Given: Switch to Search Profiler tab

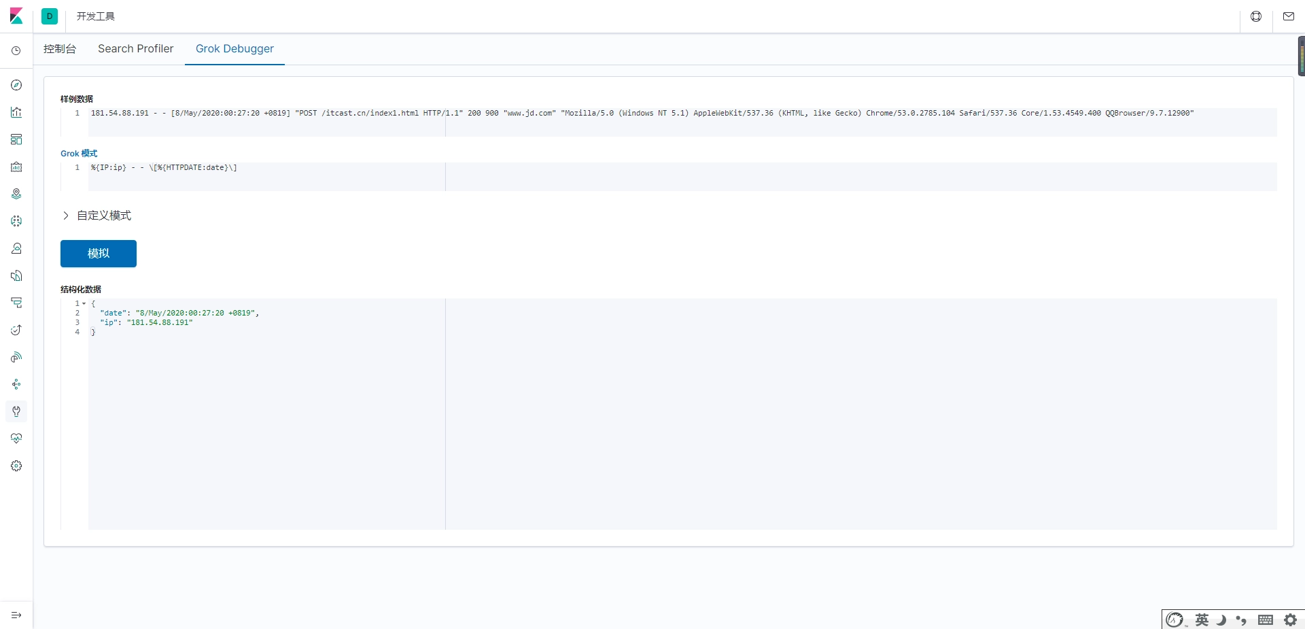Looking at the screenshot, I should pyautogui.click(x=135, y=49).
